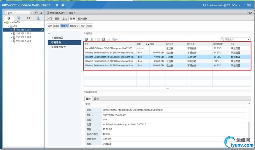
Task: Collapse the vcenter55 tree node
Action: [x=5, y=23]
